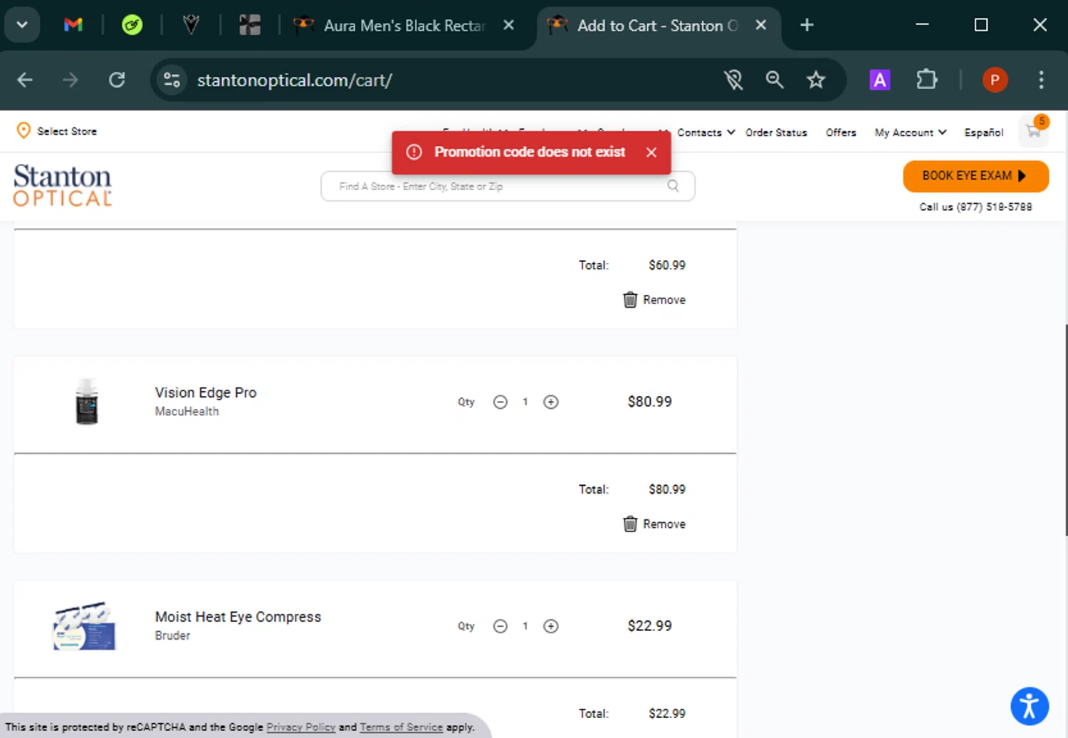Open Moist Heat Eye Compress image
The height and width of the screenshot is (738, 1068).
click(x=84, y=626)
